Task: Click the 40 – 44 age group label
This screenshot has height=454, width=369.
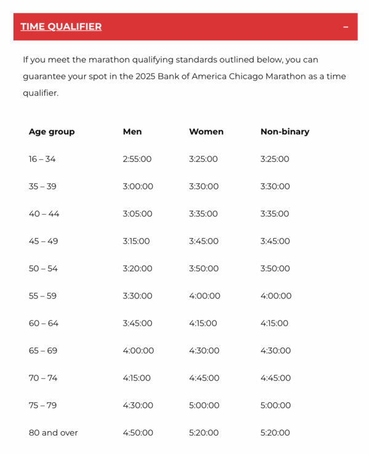Action: pyautogui.click(x=44, y=213)
